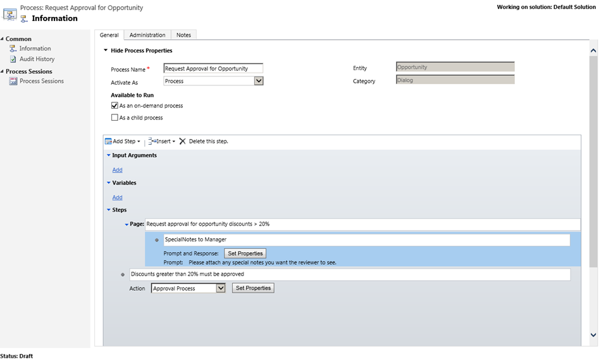The image size is (599, 359).
Task: Click Add link under Input Arguments
Action: (x=117, y=170)
